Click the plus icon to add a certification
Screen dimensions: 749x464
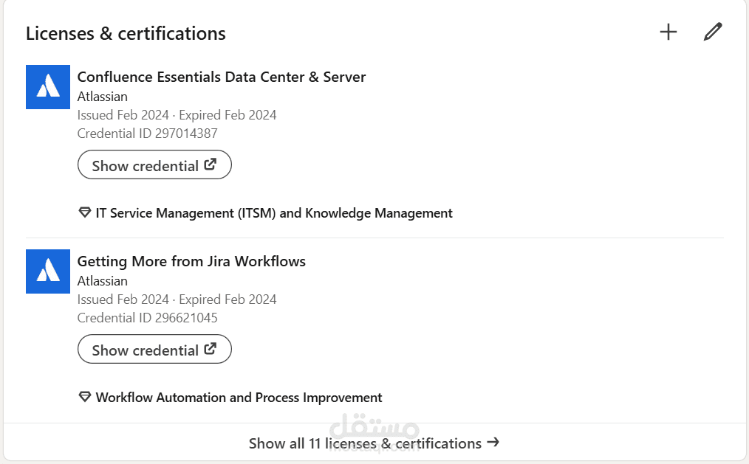click(x=668, y=32)
